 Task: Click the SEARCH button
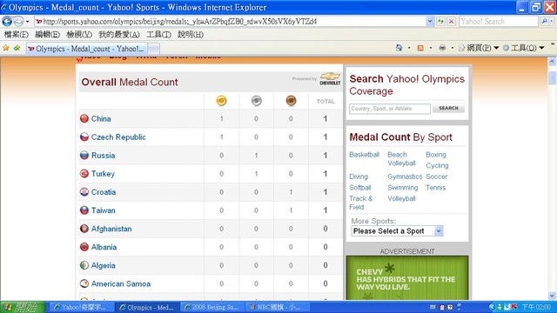(448, 108)
